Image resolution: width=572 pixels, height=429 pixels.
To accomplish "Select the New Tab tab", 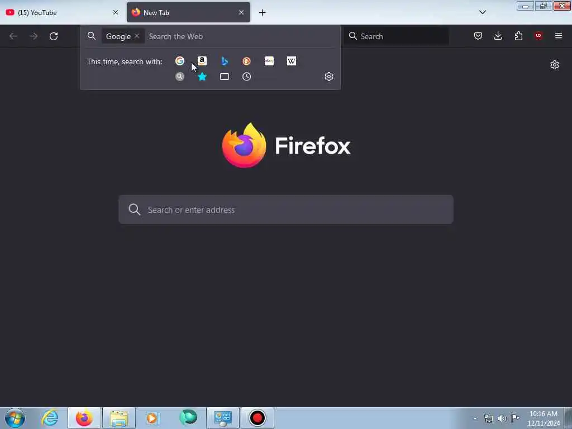I will tap(188, 12).
